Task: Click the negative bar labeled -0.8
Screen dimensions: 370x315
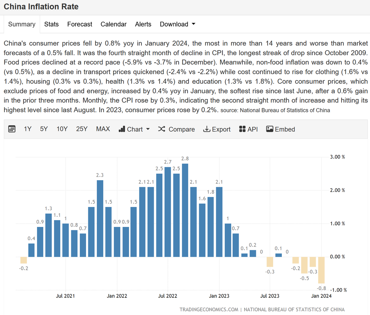Action: [321, 270]
